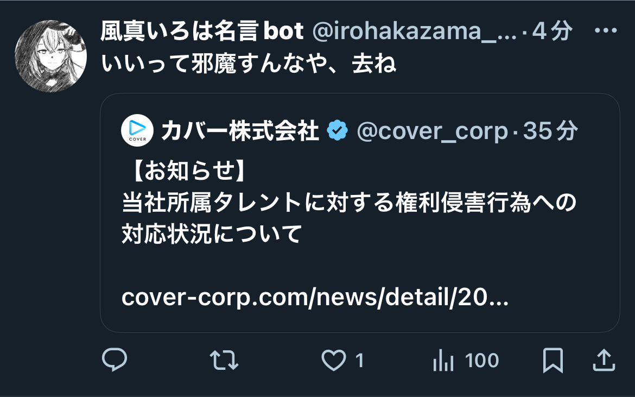Repost this tweet with retweet icon

click(224, 360)
